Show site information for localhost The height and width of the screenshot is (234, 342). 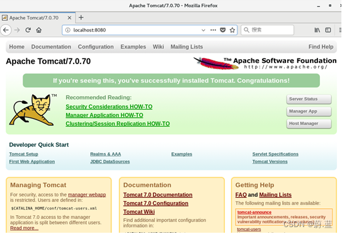pos(67,30)
